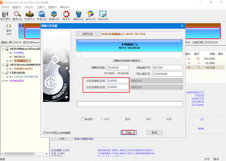Click the 容量 column header
226x161 pixels.
pos(212,54)
